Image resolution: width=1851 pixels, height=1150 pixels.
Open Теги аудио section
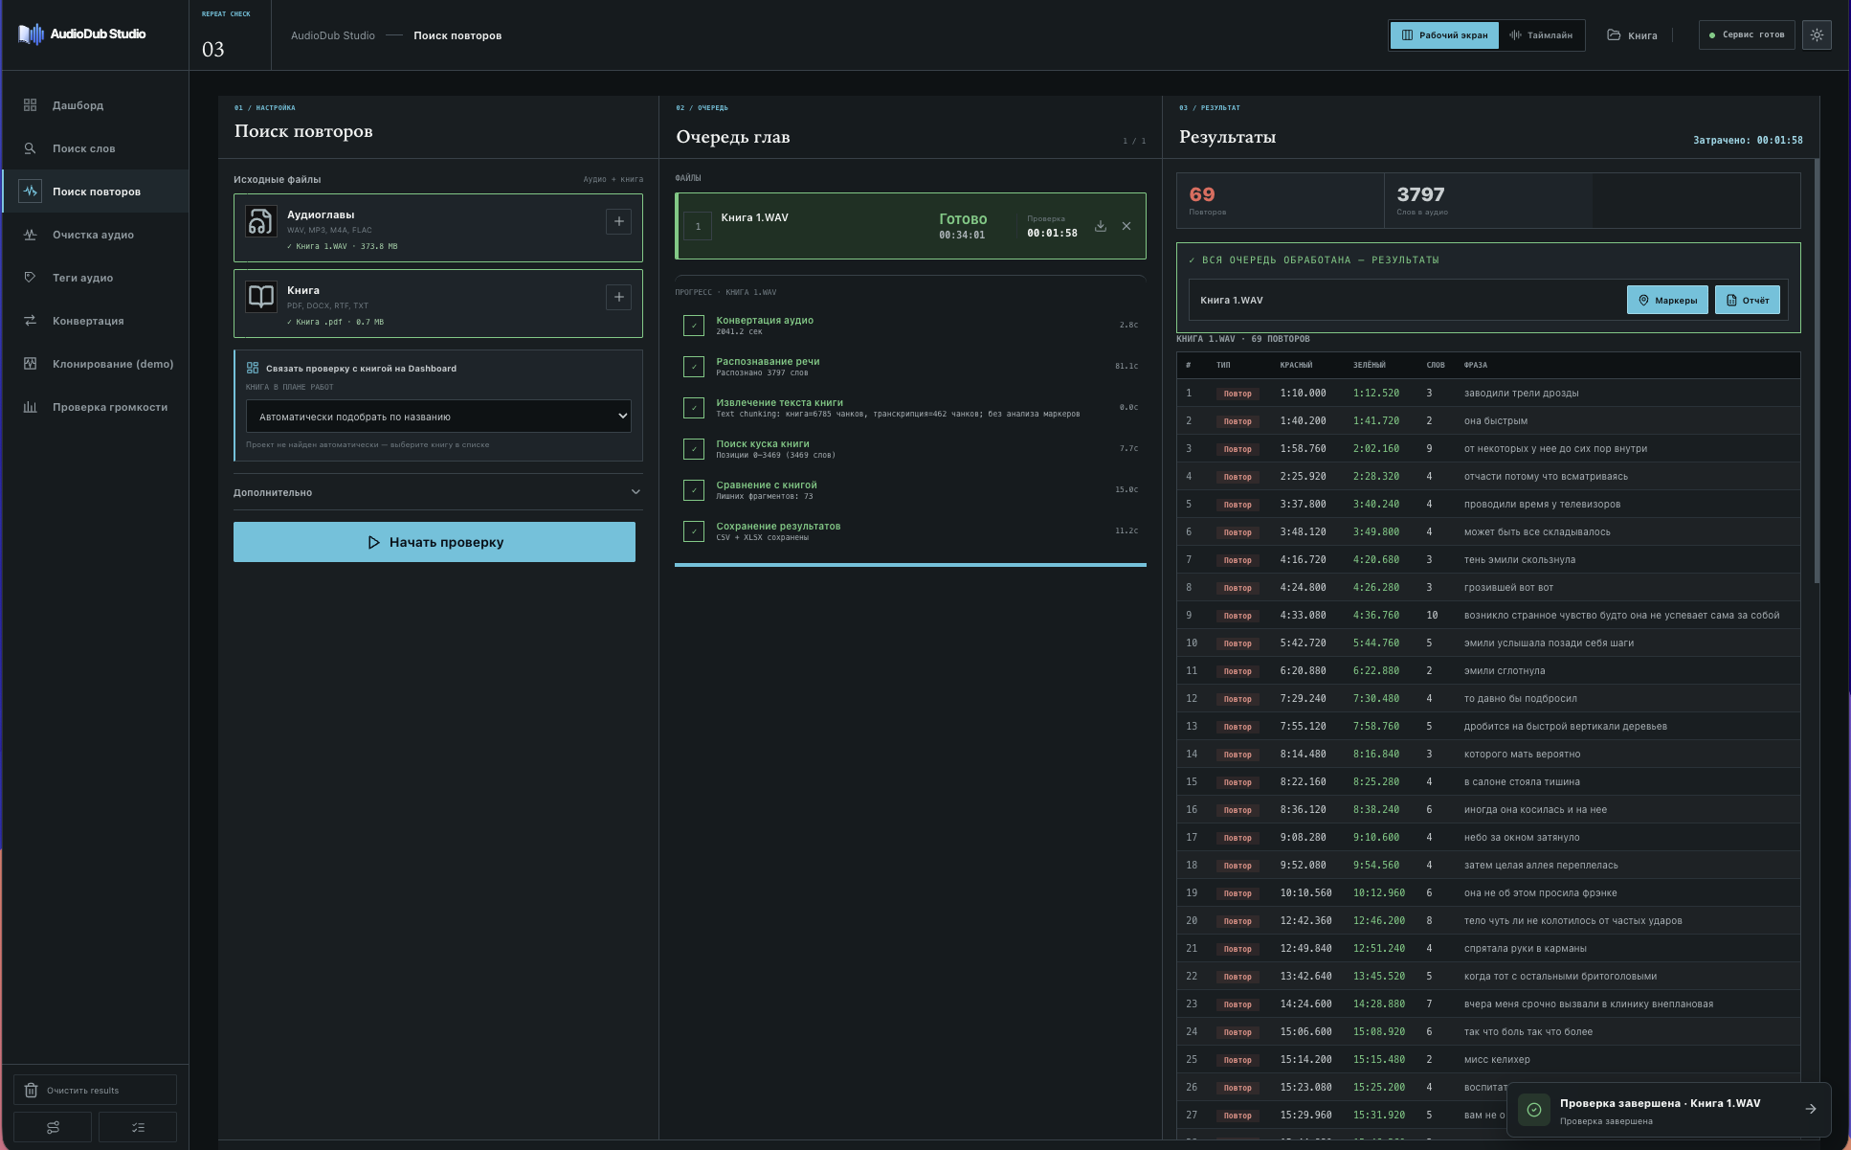[x=95, y=278]
